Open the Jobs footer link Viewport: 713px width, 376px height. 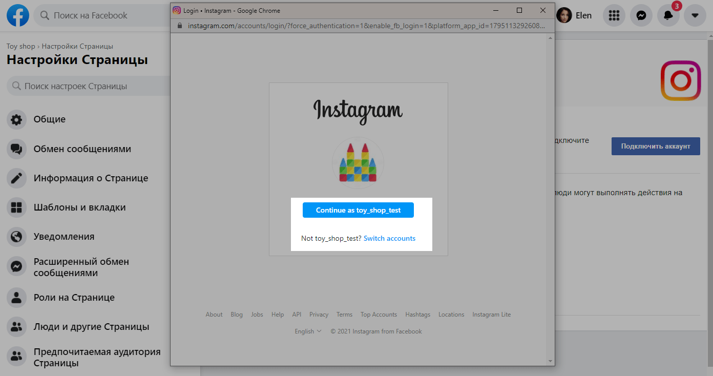coord(257,315)
